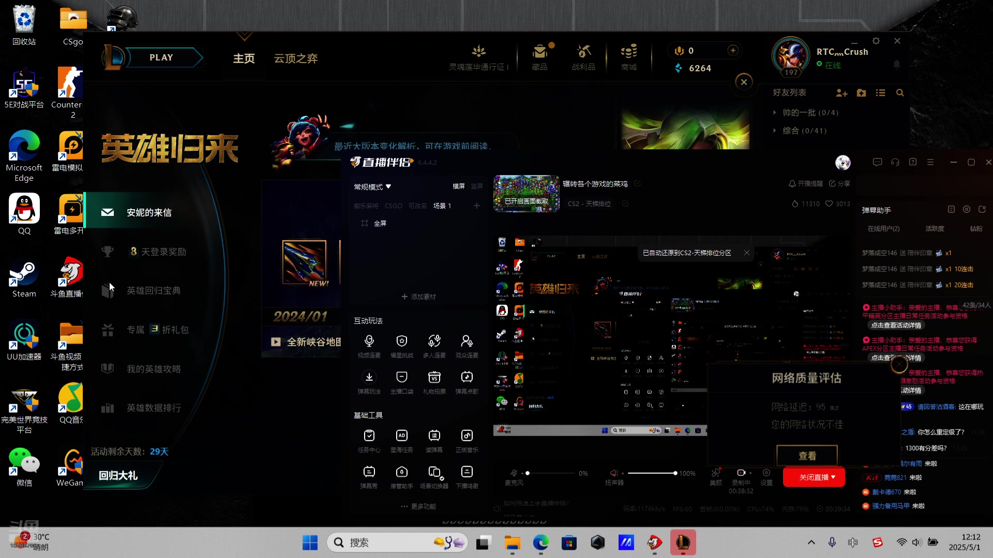Open League client 战利品 loot icon
The image size is (993, 558).
583,57
